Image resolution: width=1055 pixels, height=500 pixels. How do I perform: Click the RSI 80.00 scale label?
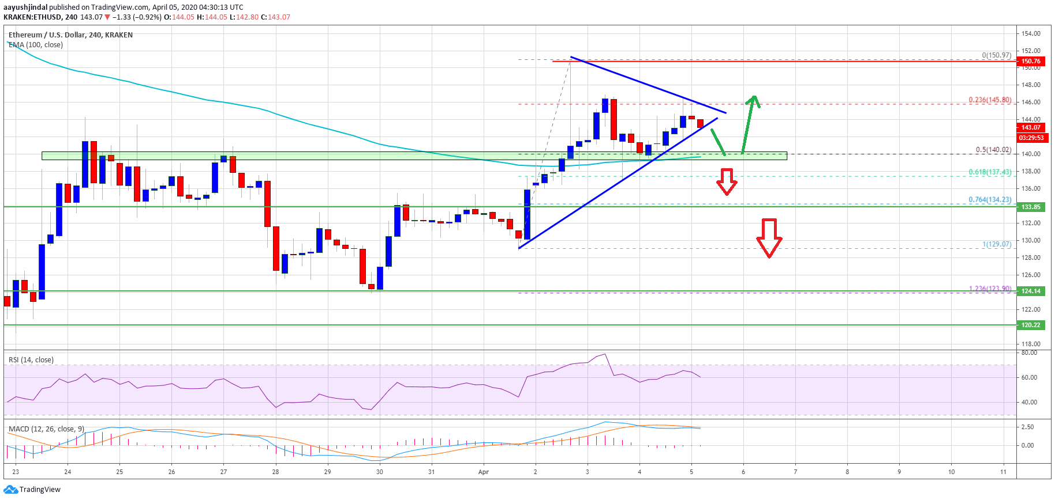pos(1029,353)
